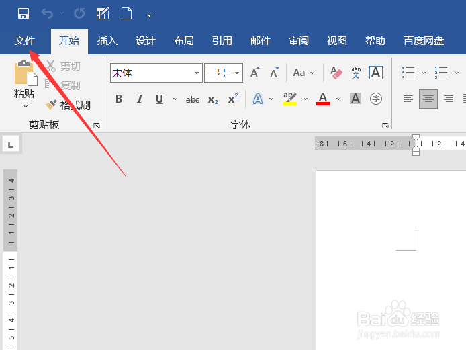Switch to the 引用 tab
The width and height of the screenshot is (466, 350).
pyautogui.click(x=222, y=41)
